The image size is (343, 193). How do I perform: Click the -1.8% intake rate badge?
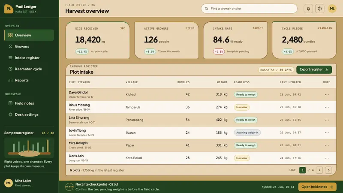click(x=219, y=51)
